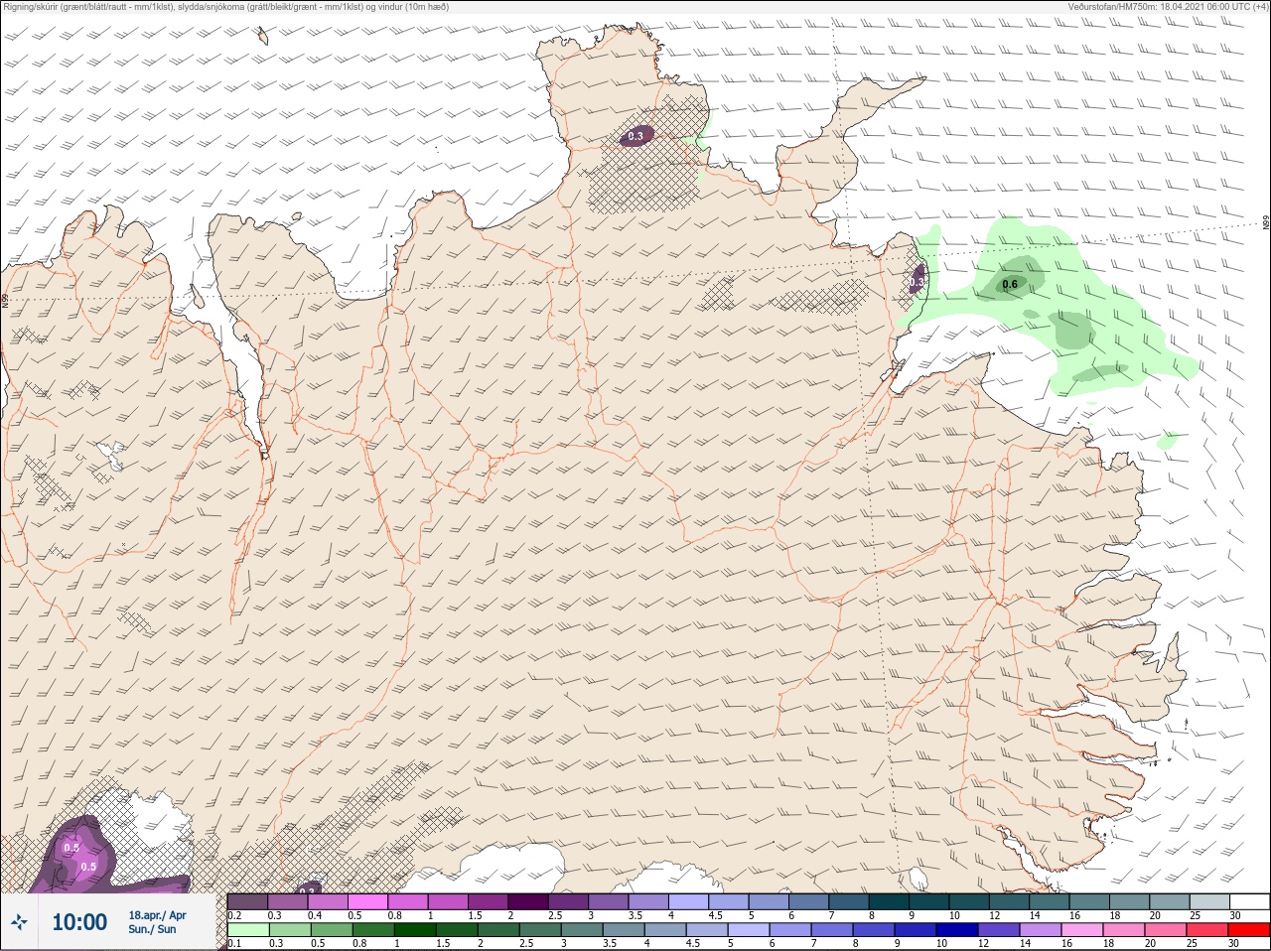Click the 0.3 label in northern purple blob
1271x951 pixels.
tap(635, 136)
